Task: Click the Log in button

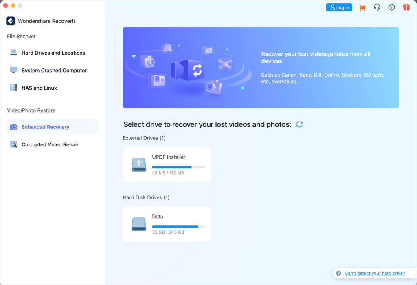Action: [x=339, y=7]
